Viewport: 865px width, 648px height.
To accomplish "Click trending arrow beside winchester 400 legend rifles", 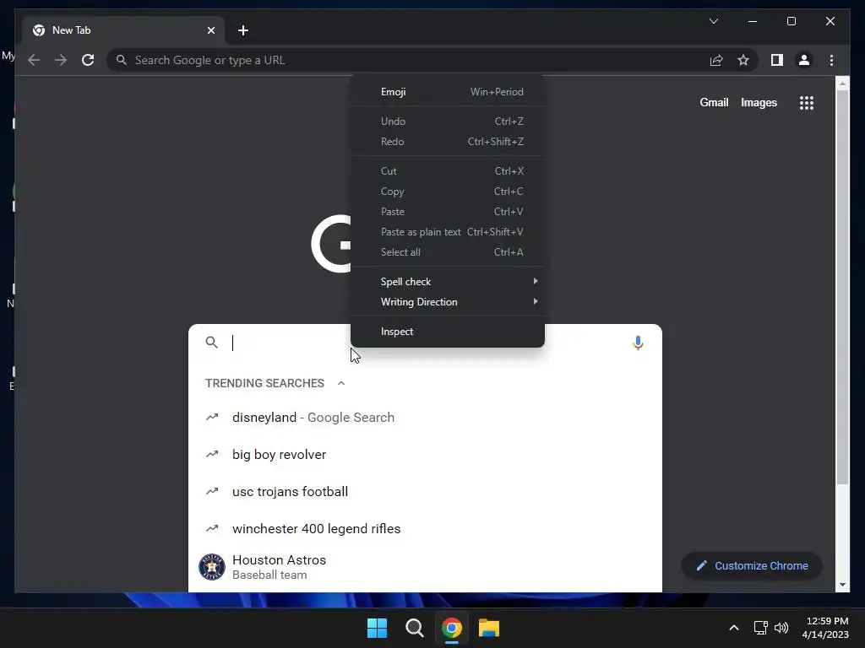I will click(x=212, y=528).
